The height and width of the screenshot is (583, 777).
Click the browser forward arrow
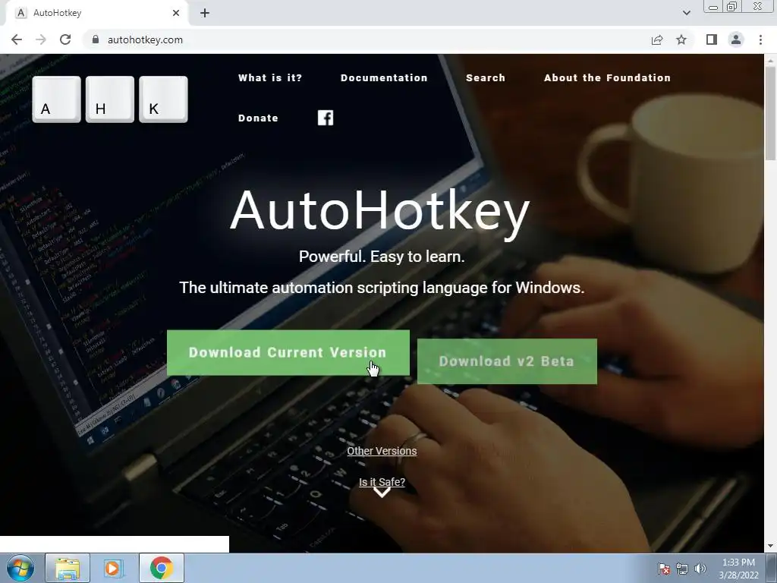click(41, 39)
